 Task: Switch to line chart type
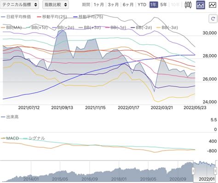coord(212,5)
